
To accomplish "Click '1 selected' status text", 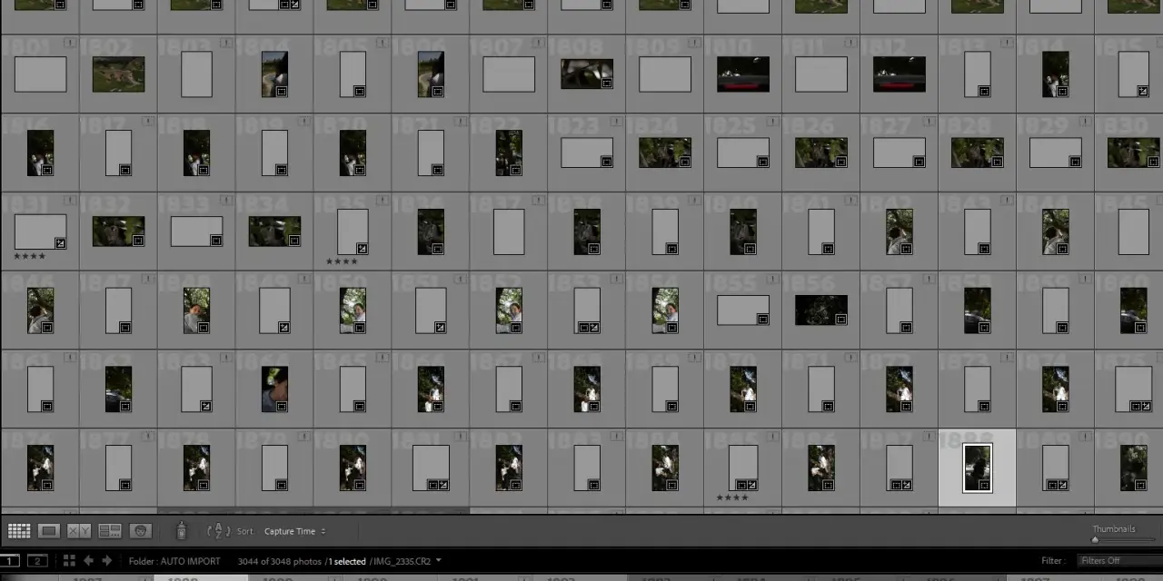I will [x=346, y=561].
